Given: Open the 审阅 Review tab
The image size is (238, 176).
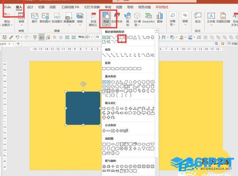Looking at the screenshot, I should click(x=108, y=7).
